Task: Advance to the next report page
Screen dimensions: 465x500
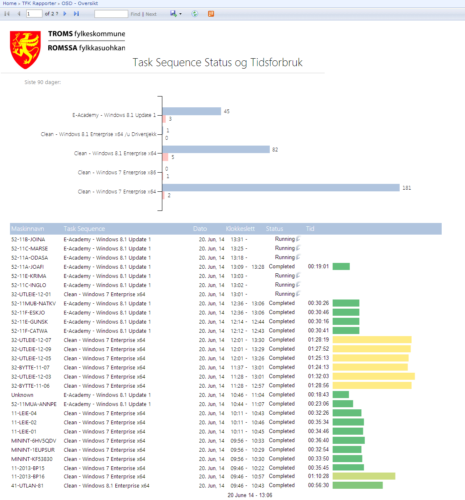Action: [65, 13]
